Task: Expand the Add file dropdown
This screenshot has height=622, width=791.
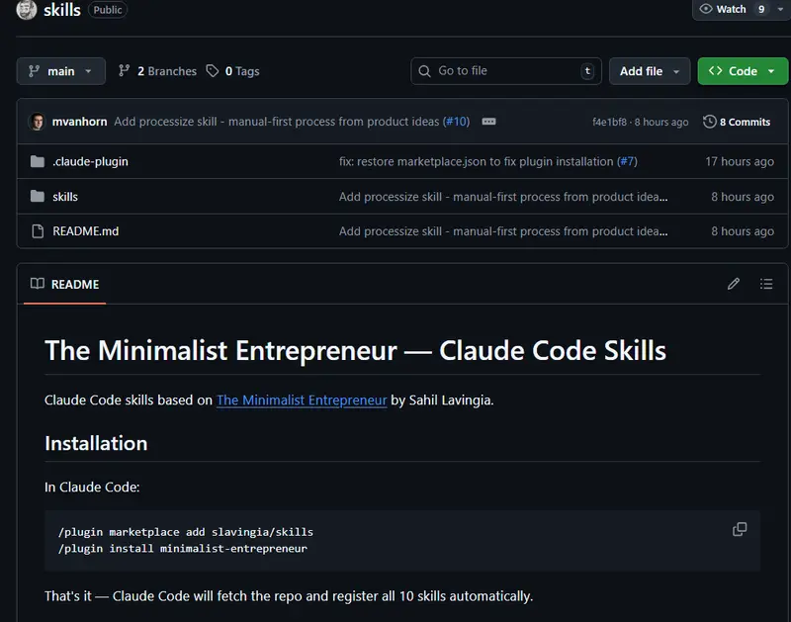Action: click(650, 71)
